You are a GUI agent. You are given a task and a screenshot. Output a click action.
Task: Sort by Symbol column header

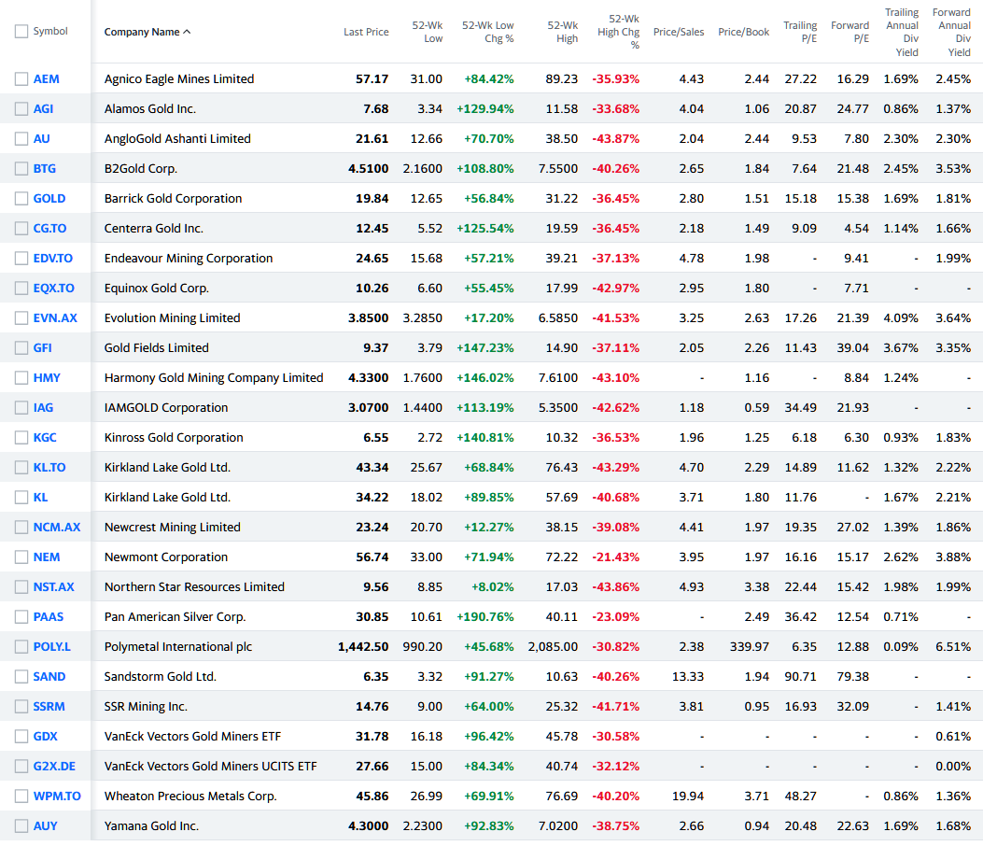click(50, 32)
